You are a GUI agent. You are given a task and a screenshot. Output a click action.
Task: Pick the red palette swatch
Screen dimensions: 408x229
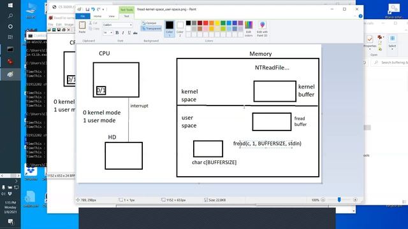click(x=205, y=23)
